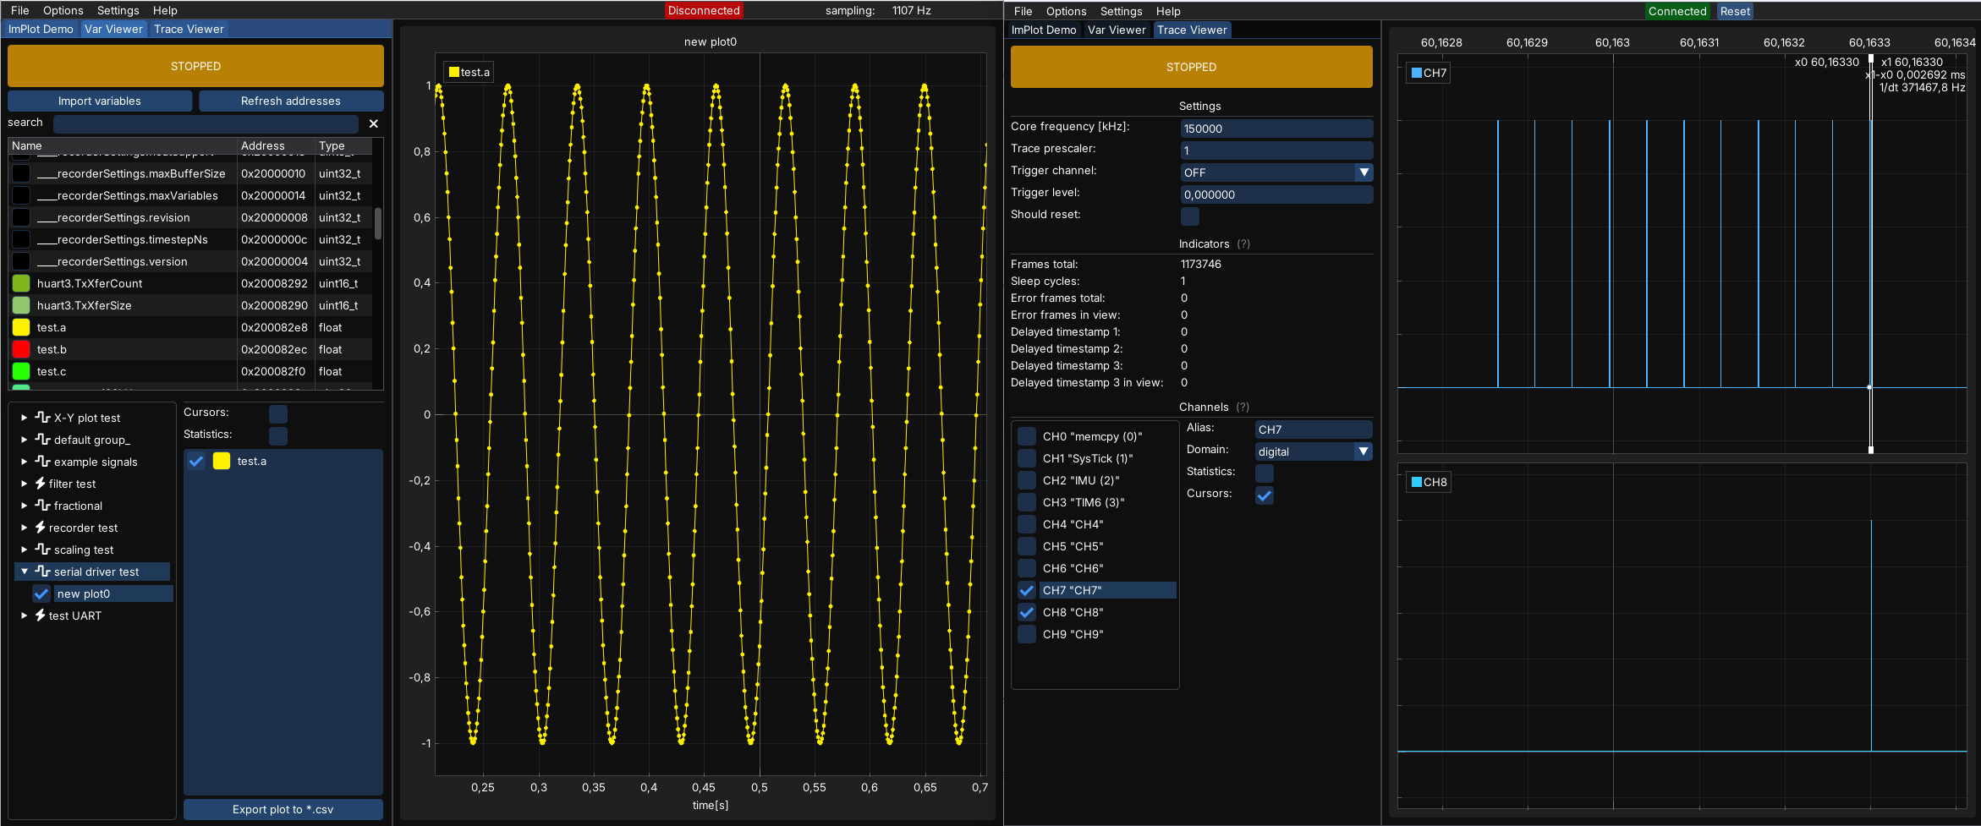Viewport: 1981px width, 826px height.
Task: Click the red color swatch for test.b
Action: (21, 349)
